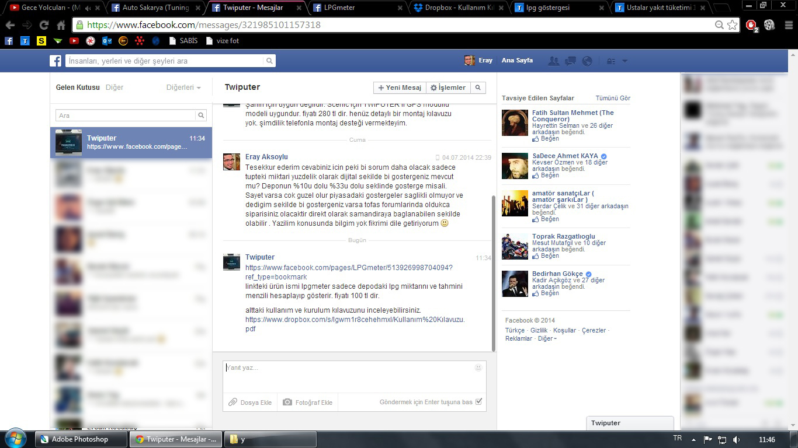Open the YouTube bookmark in bookmarks bar
Screen dimensions: 798x448
[74, 41]
